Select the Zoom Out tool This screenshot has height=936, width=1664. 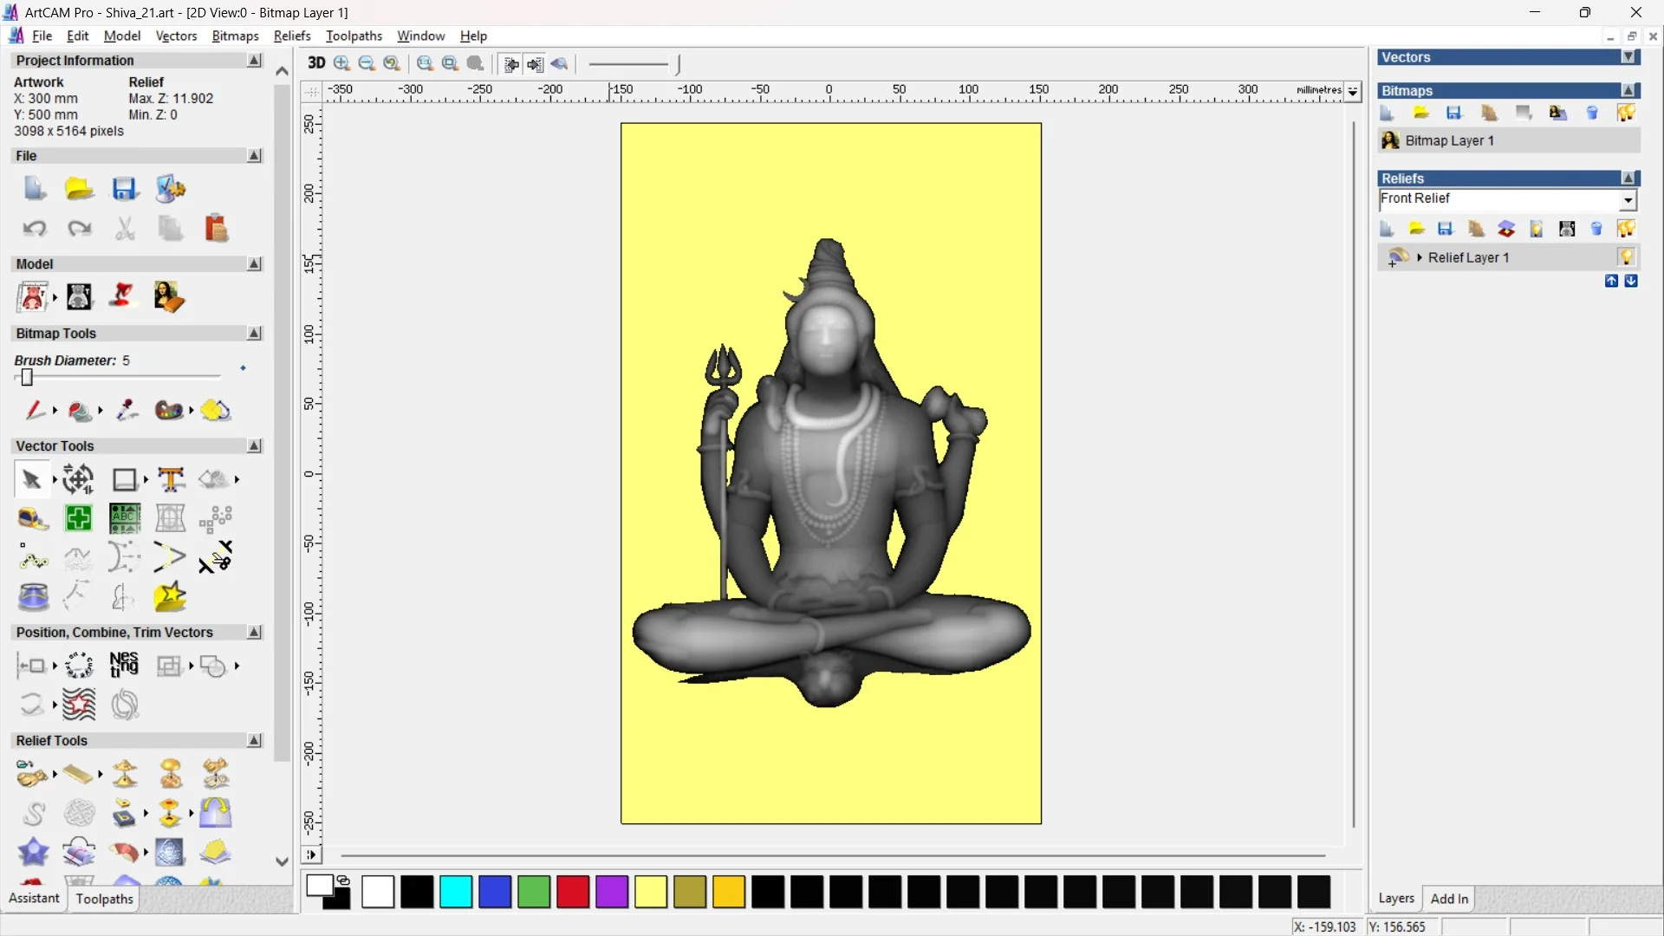coord(366,64)
